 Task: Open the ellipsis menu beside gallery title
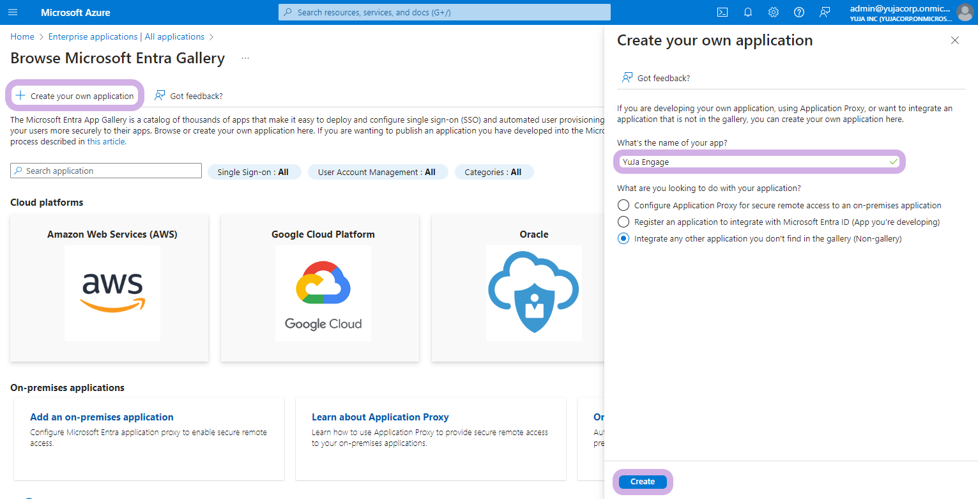245,58
